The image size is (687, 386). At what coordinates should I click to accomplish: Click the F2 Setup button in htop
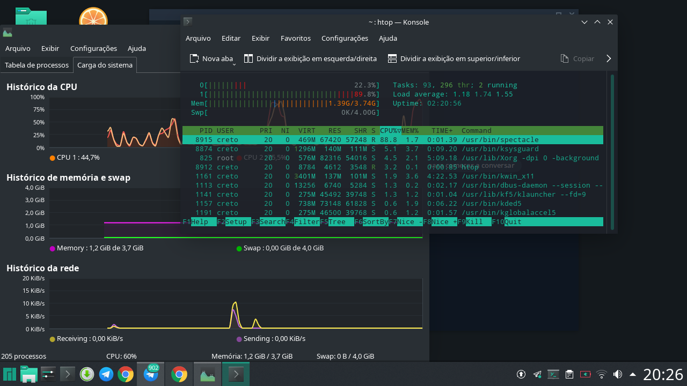click(234, 222)
